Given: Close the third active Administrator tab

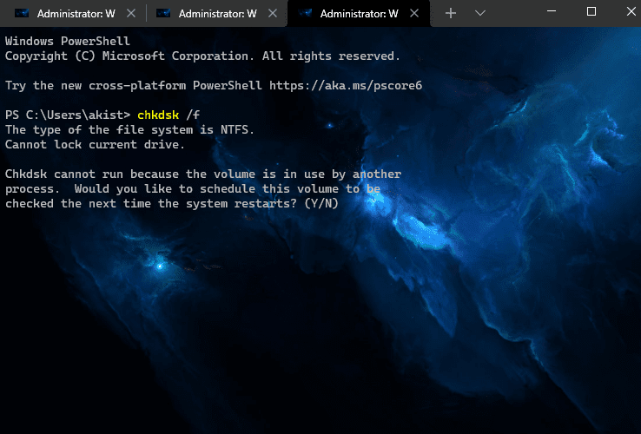Looking at the screenshot, I should tap(414, 14).
